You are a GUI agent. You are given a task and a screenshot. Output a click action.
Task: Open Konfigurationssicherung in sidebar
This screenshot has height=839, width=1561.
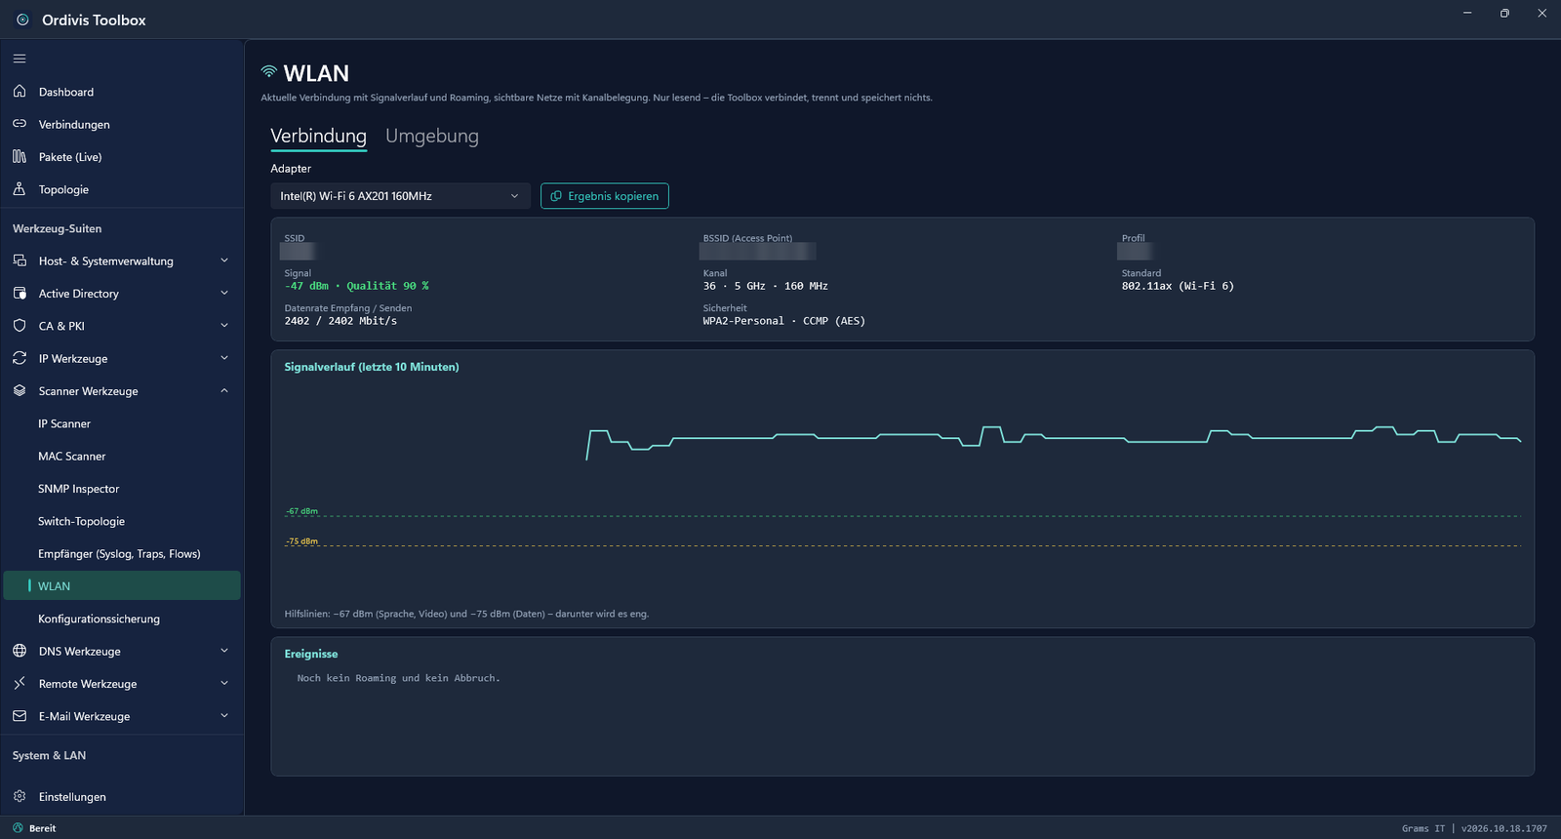point(122,619)
